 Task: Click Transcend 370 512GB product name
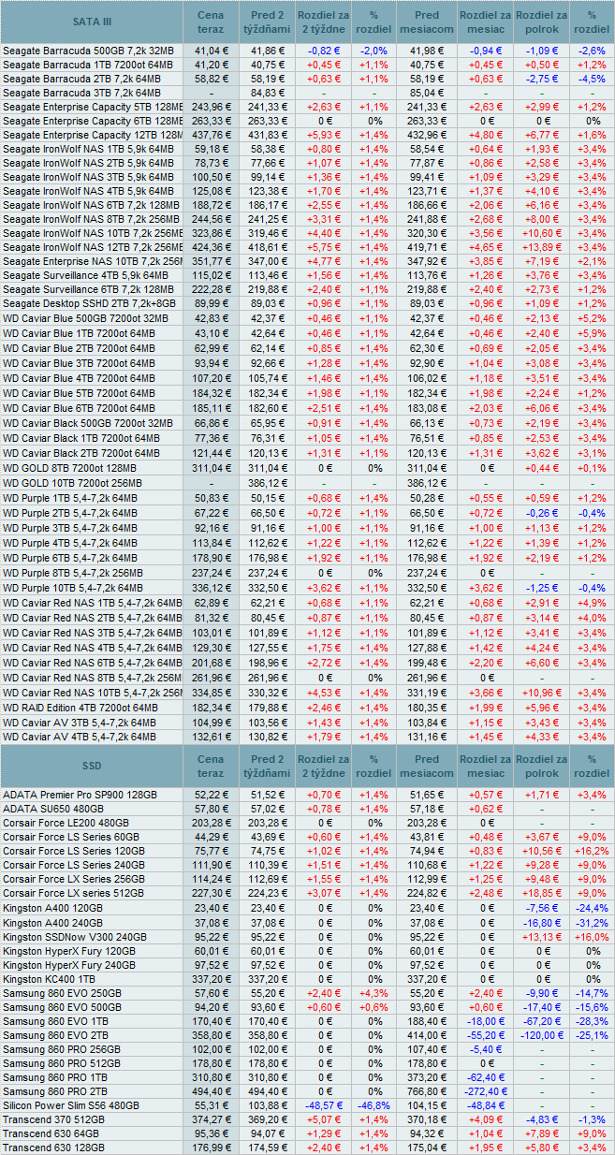point(54,1121)
